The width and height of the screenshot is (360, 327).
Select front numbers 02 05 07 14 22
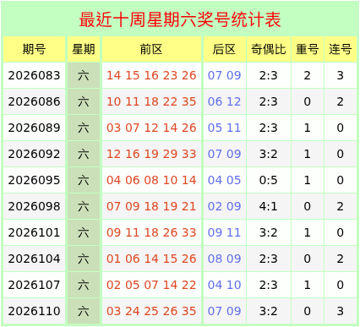click(151, 285)
